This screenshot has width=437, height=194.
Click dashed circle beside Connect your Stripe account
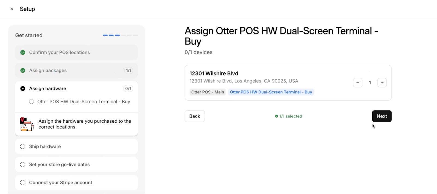(23, 183)
